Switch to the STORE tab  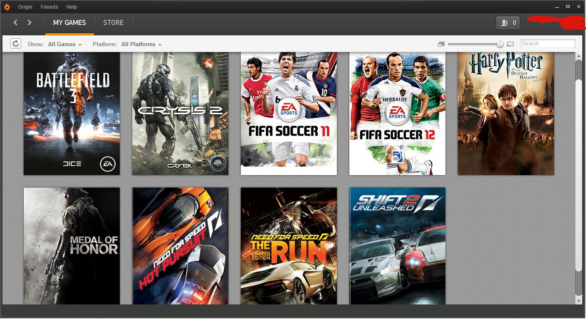[113, 22]
